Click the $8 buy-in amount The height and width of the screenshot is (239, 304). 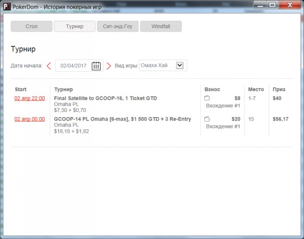237,98
